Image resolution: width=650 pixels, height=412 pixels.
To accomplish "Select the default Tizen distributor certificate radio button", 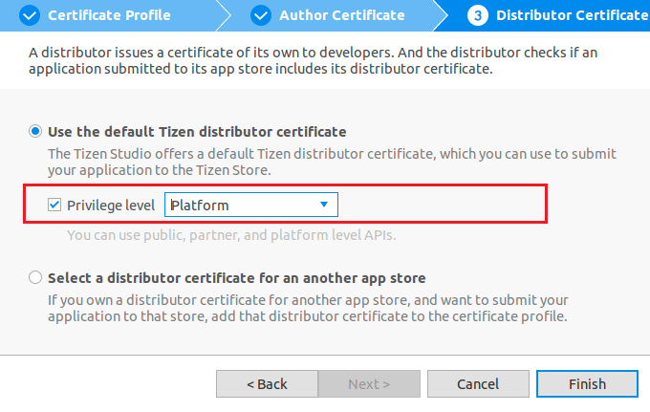I will point(36,131).
